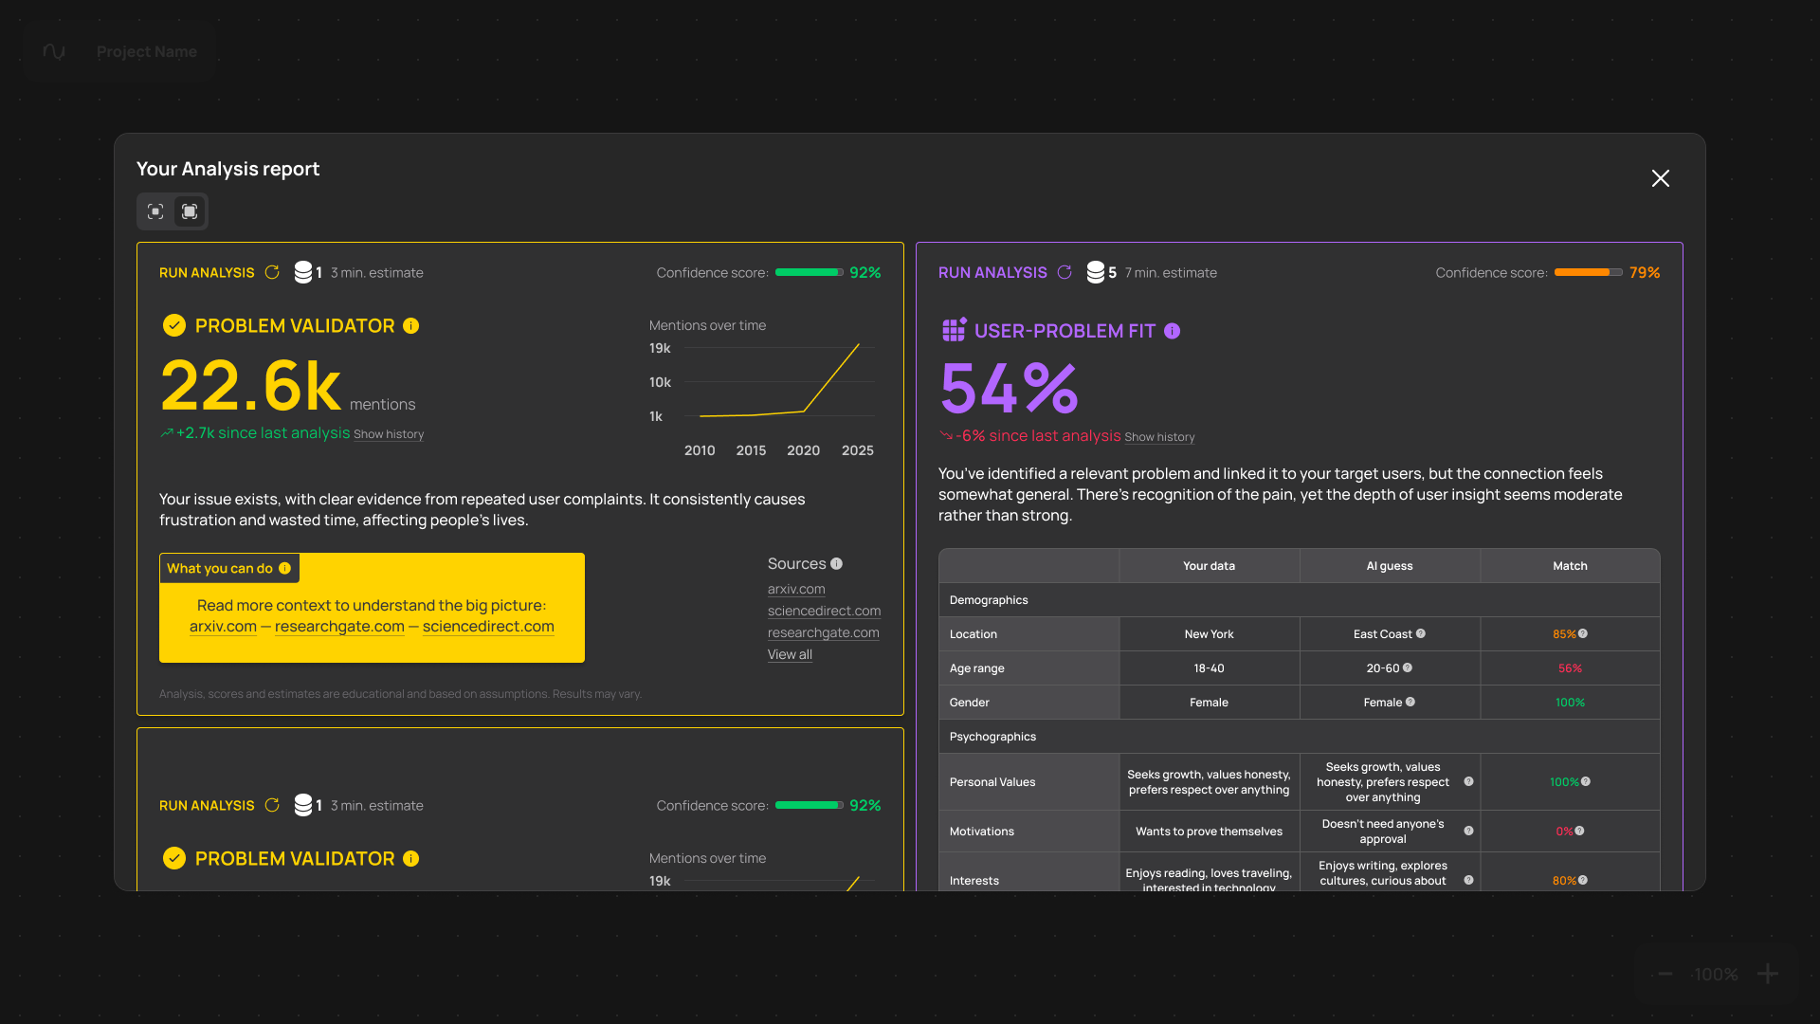Click help icon beside 85% location match
This screenshot has width=1820, height=1024.
pos(1583,633)
